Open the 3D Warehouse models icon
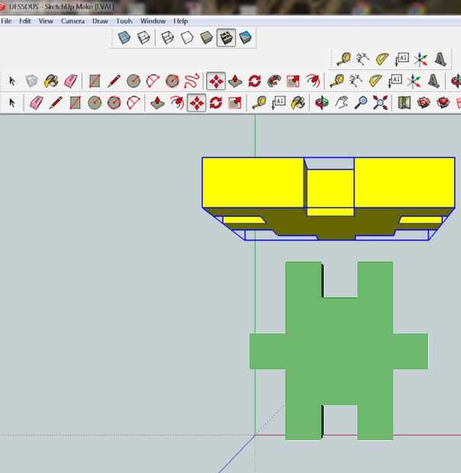This screenshot has width=461, height=473. [x=424, y=103]
